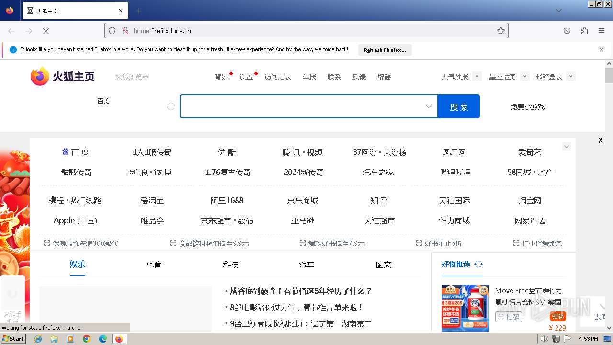Viewport: 613px width, 345px height.
Task: Click promo 爆款好书低至7.9元
Action: coord(336,243)
